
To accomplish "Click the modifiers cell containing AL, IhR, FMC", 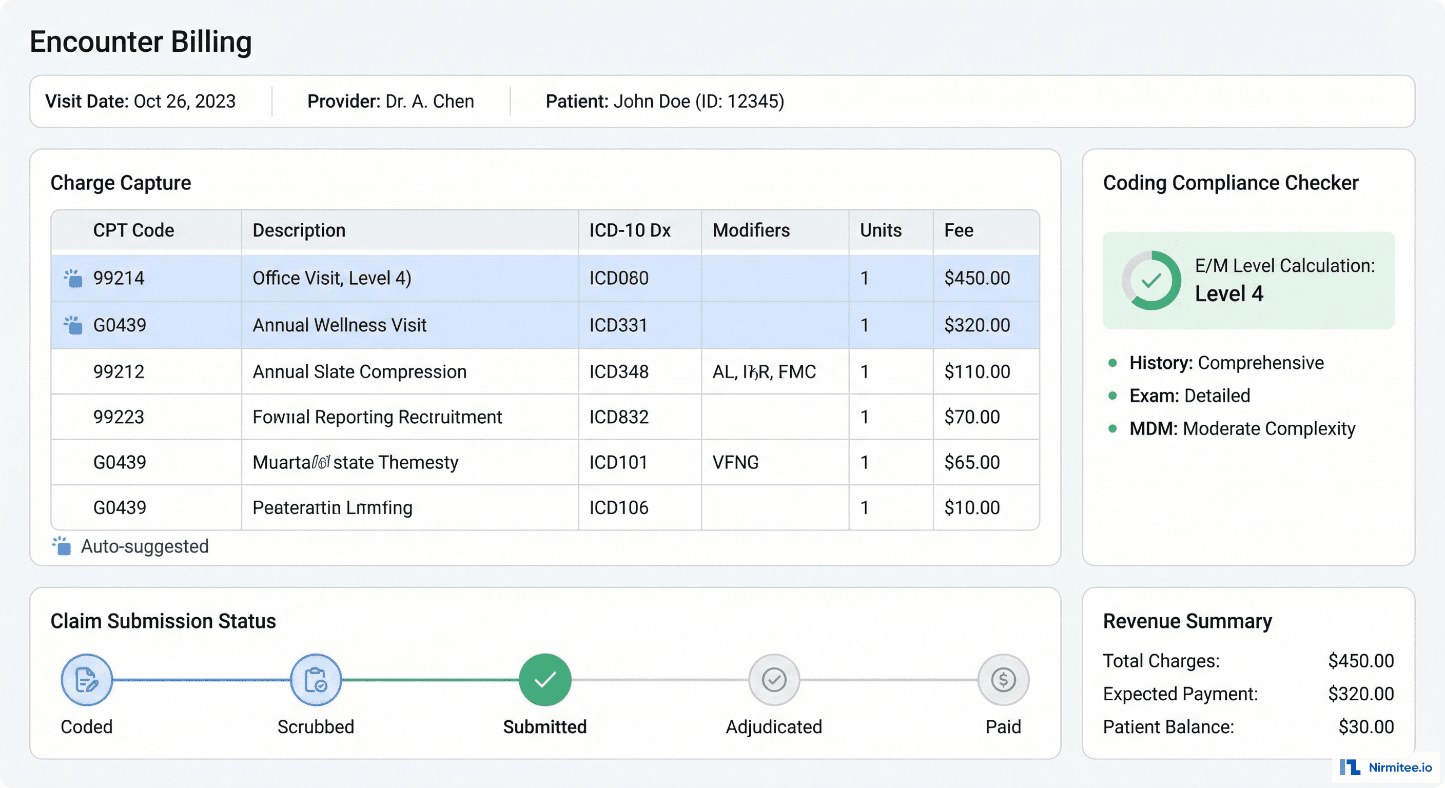I will point(765,371).
